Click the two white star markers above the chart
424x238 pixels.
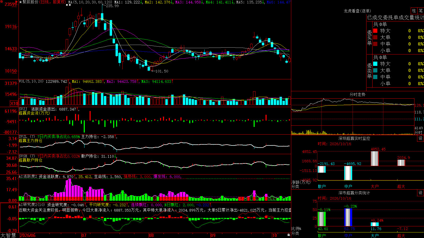pyautogui.click(x=68, y=5)
